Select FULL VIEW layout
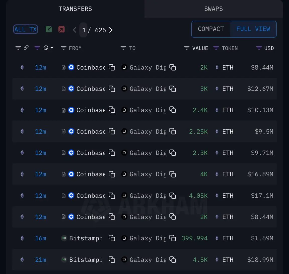The image size is (289, 274). click(x=253, y=29)
